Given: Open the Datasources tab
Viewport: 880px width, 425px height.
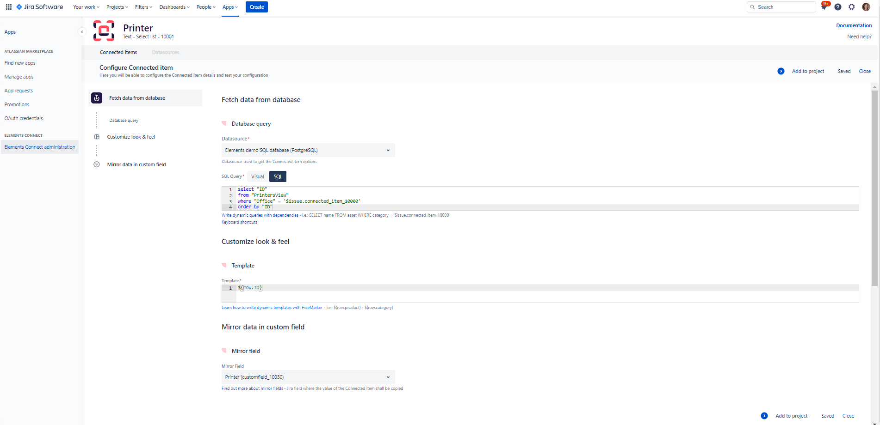Looking at the screenshot, I should 165,52.
